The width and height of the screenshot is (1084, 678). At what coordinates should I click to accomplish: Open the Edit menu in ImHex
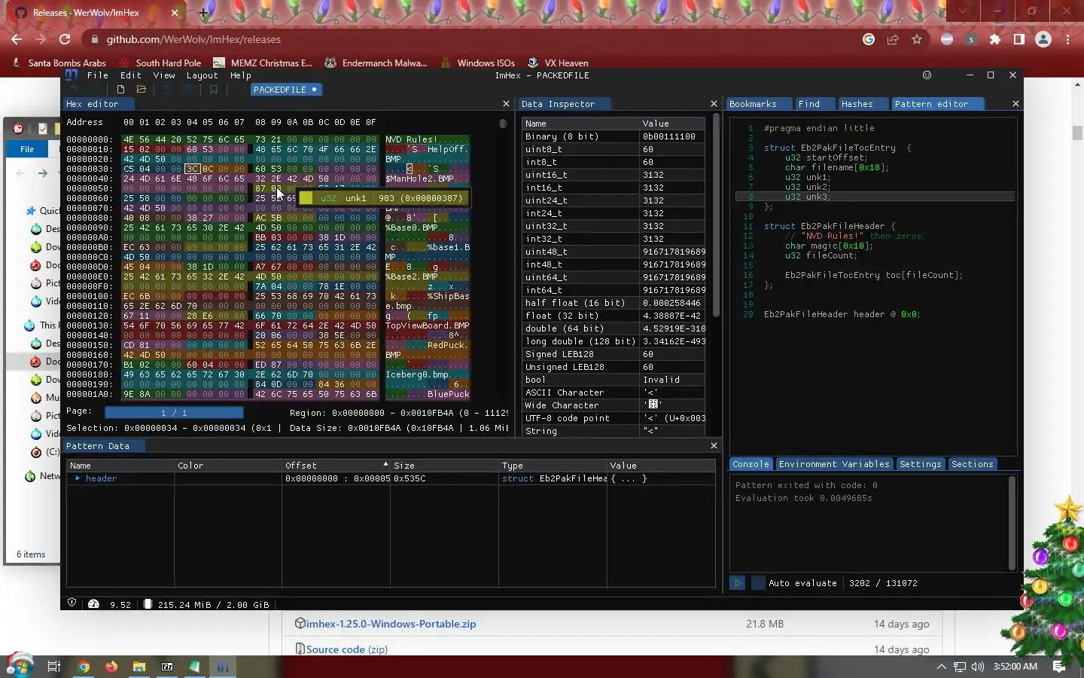pyautogui.click(x=131, y=75)
